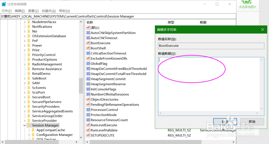Viewport: 269px width, 144px height.
Task: Select the PriorityControl key
Action: pos(44,55)
